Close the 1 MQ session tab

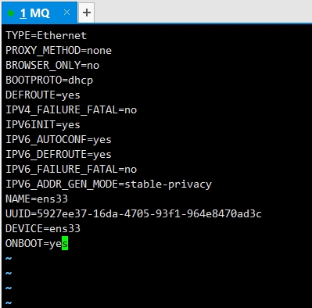(x=67, y=13)
